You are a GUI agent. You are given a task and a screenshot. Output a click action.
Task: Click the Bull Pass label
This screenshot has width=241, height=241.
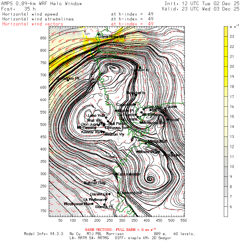tap(116, 123)
